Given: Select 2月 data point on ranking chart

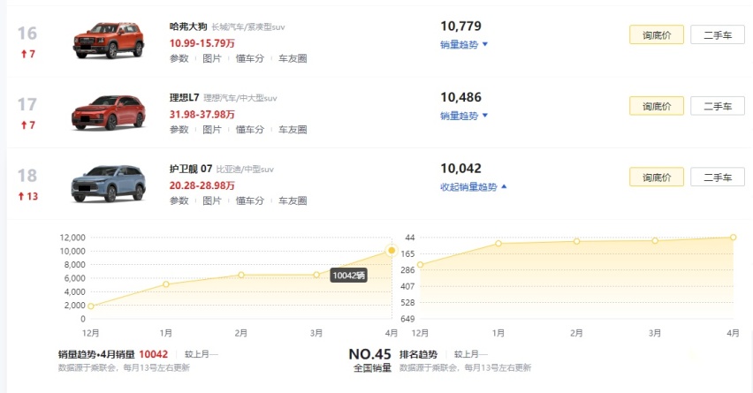Looking at the screenshot, I should (x=577, y=241).
